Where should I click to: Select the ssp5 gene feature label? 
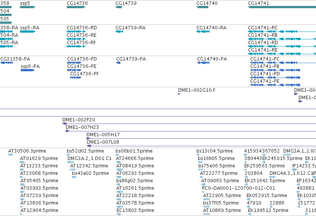[25, 3]
